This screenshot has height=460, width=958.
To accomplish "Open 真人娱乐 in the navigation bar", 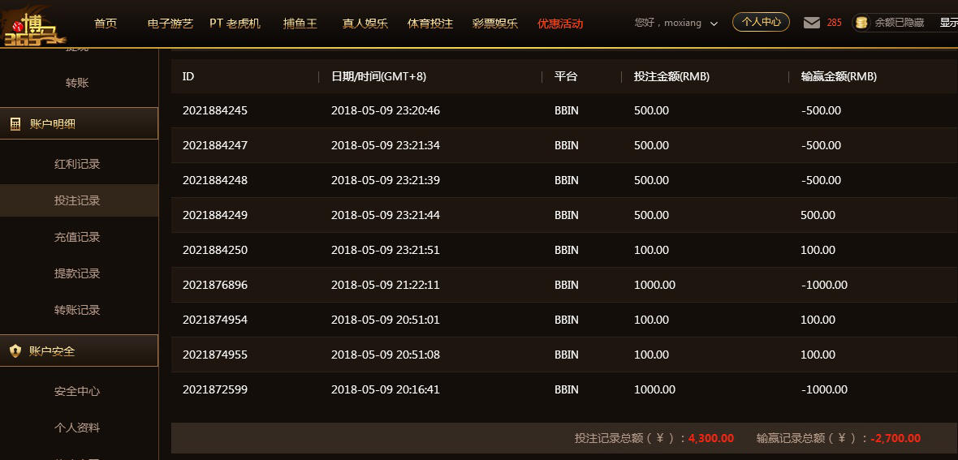I will click(365, 24).
